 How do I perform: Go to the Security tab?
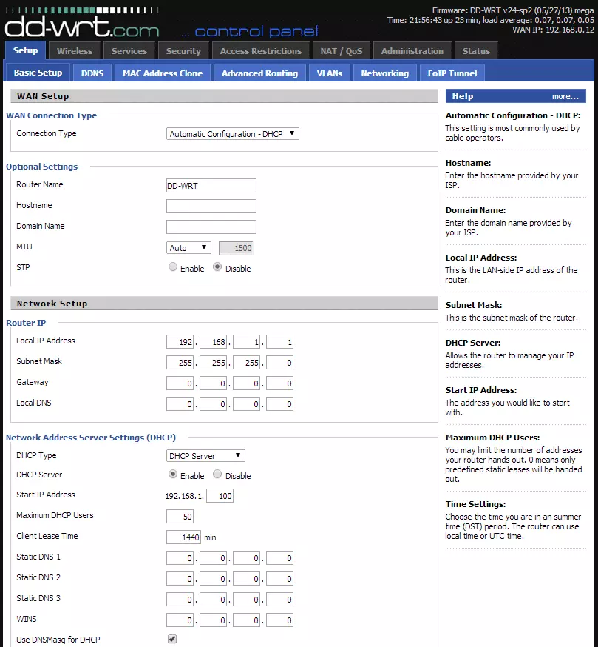183,51
